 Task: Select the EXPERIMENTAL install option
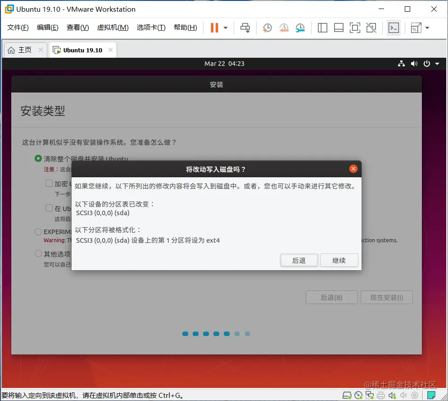38,231
